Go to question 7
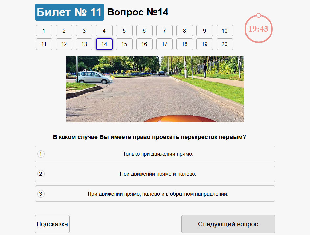 (164, 31)
